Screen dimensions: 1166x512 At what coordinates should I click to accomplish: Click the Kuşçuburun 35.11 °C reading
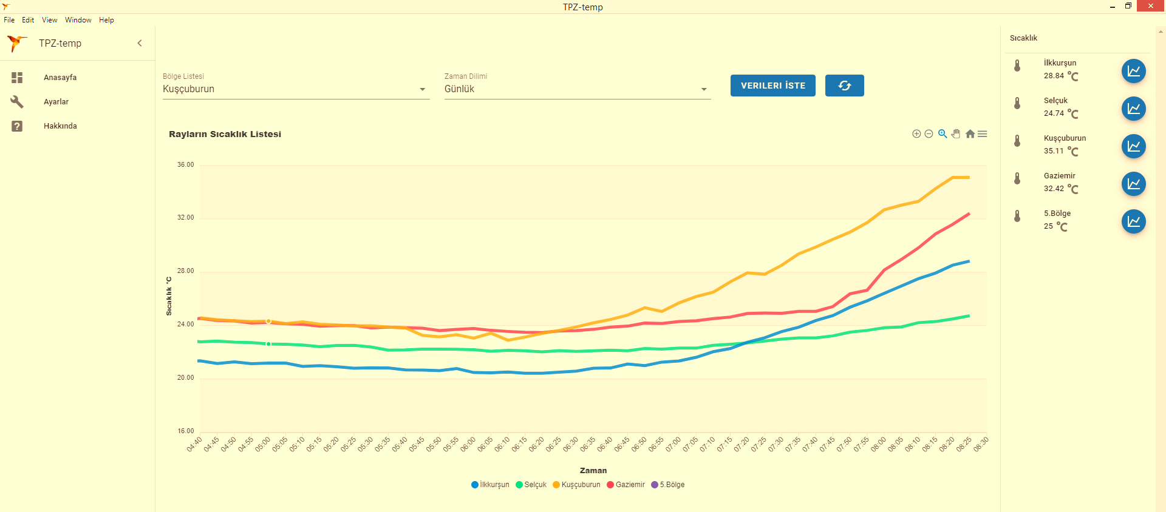(x=1061, y=151)
